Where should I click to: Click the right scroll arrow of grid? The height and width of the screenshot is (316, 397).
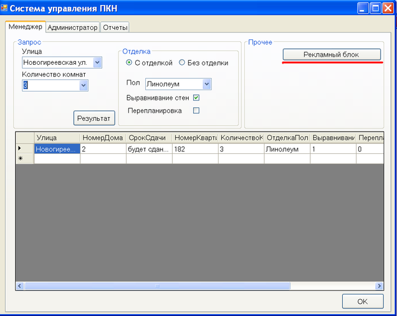tap(379, 286)
